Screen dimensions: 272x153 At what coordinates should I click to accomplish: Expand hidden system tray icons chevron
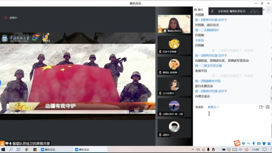tap(193, 149)
